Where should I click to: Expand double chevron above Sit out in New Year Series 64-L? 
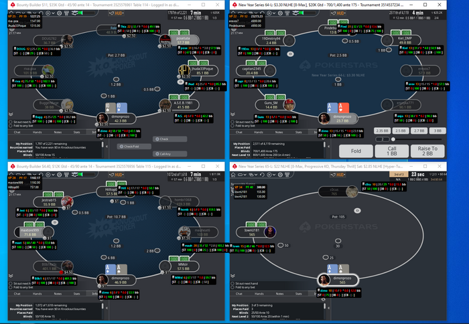[x=232, y=114]
